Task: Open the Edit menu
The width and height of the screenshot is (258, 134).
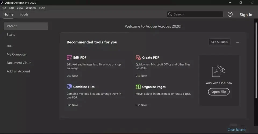Action: 11,8
